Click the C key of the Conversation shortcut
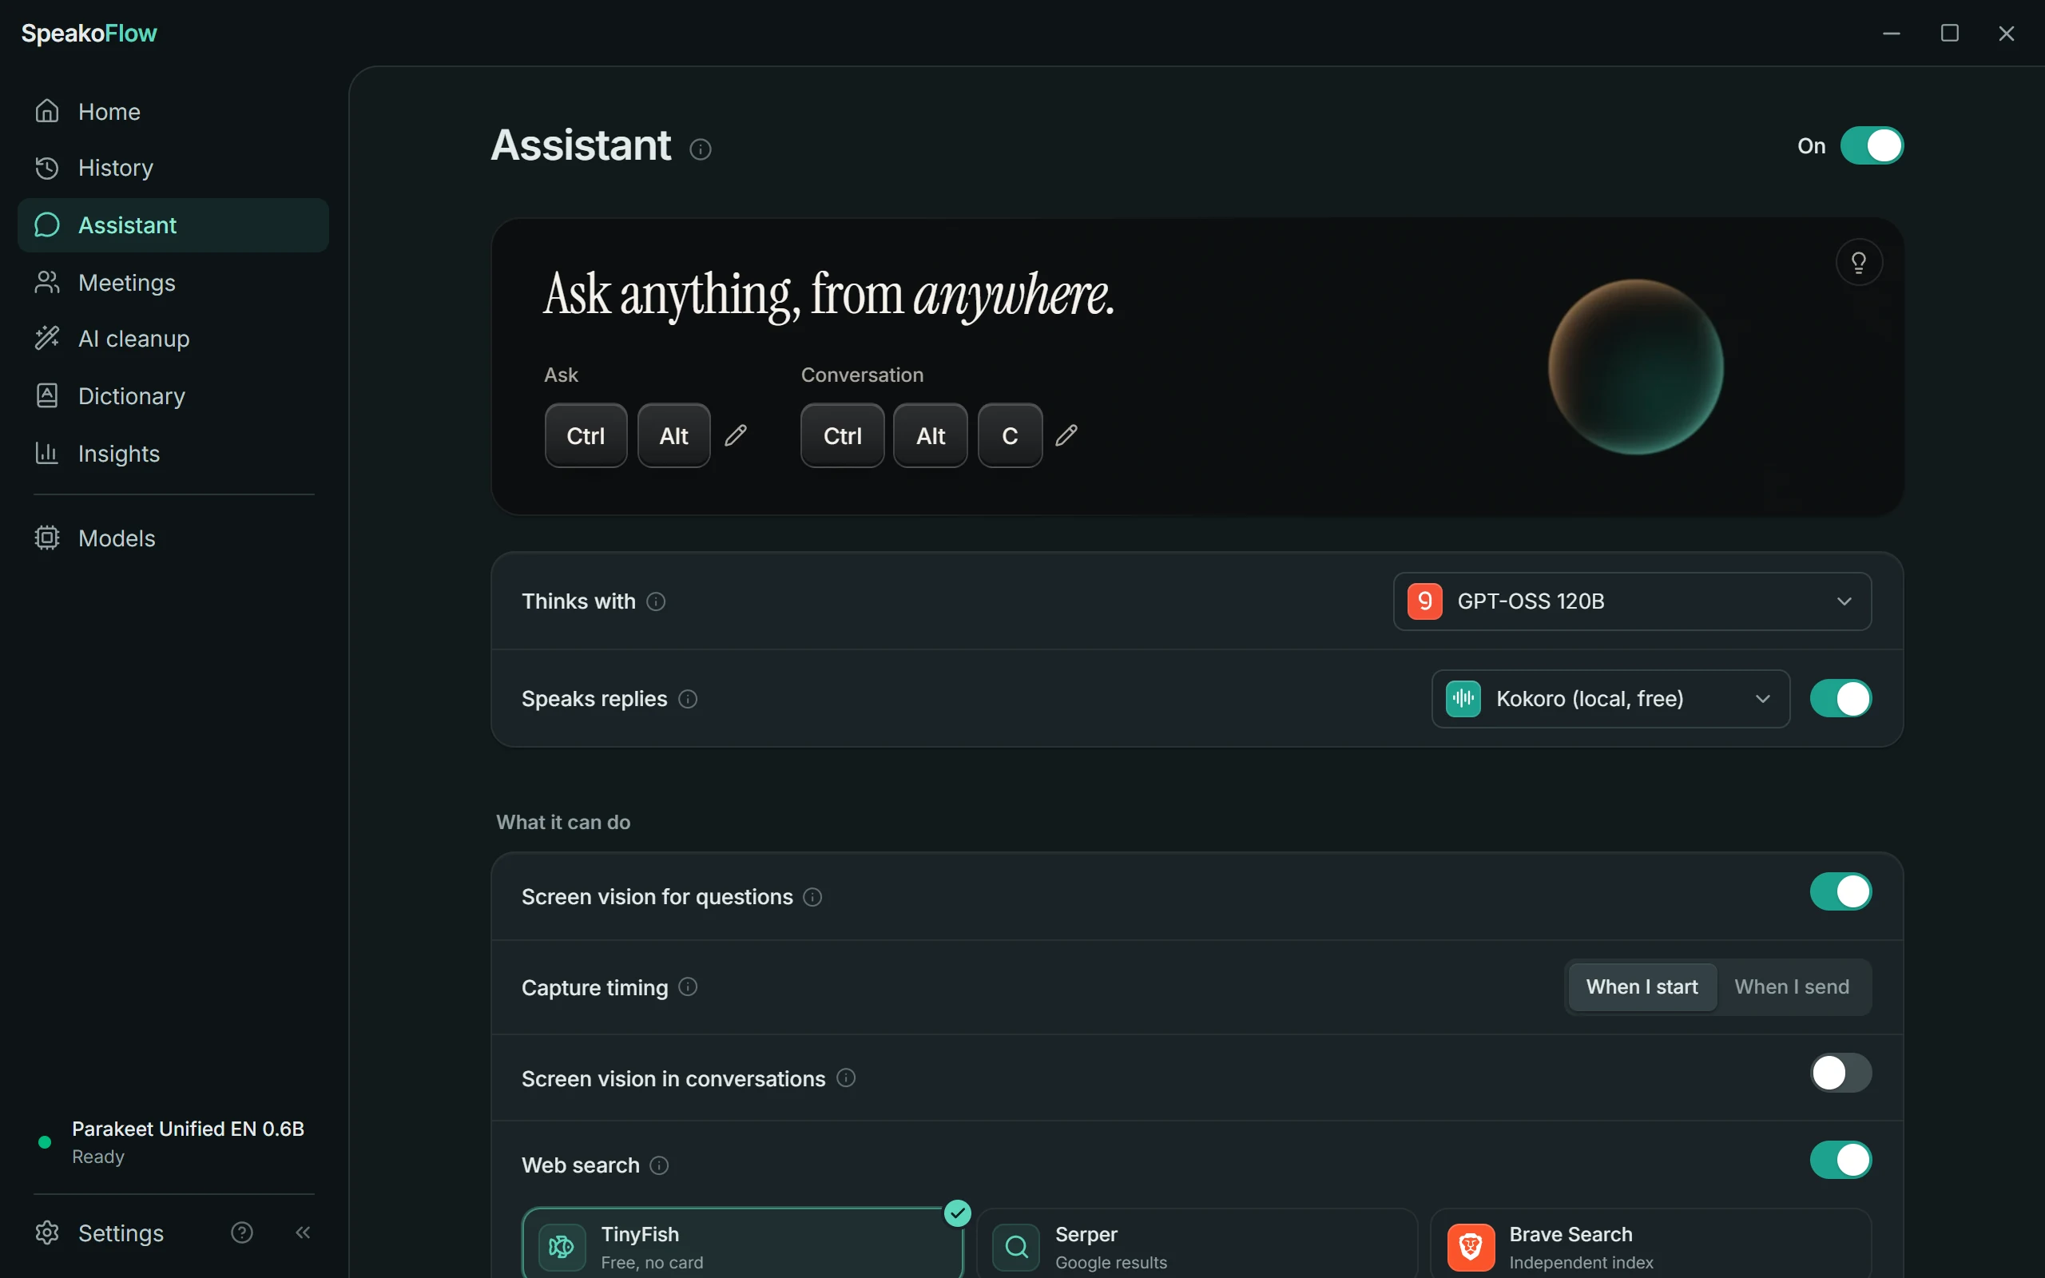Viewport: 2045px width, 1278px height. point(1010,435)
